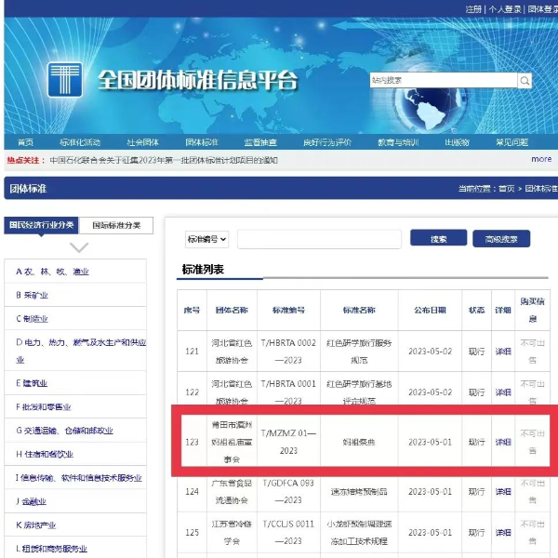Click standard number T/GDFCA 093—2023
Image resolution: width=558 pixels, height=558 pixels.
pyautogui.click(x=288, y=491)
